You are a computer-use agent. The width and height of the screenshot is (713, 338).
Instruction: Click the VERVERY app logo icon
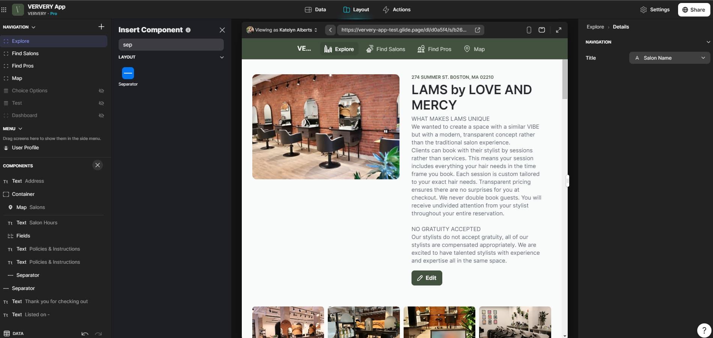[x=18, y=10]
